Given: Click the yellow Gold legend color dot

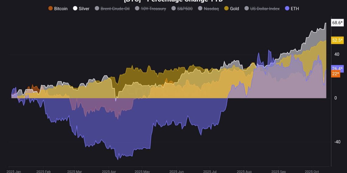Looking at the screenshot, I should [x=226, y=8].
